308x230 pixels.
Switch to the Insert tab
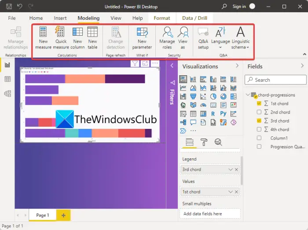(60, 18)
